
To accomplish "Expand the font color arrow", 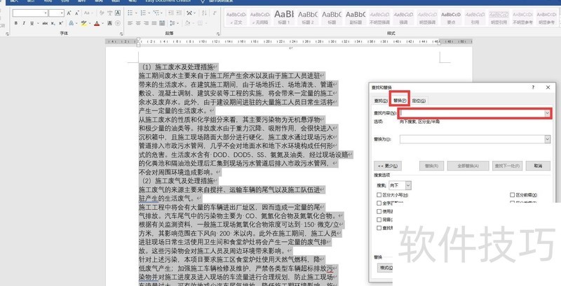I will 102,23.
